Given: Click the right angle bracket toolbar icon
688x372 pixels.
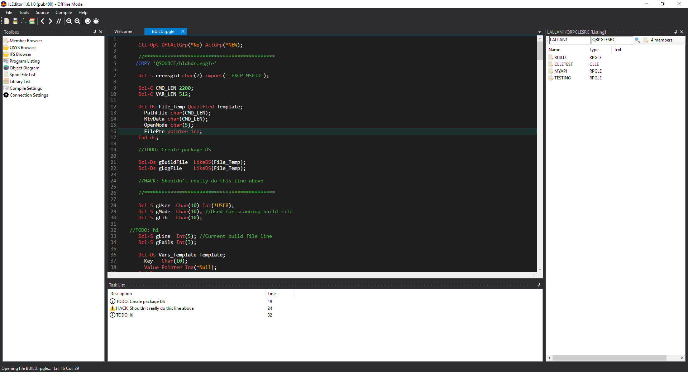Looking at the screenshot, I should click(50, 21).
